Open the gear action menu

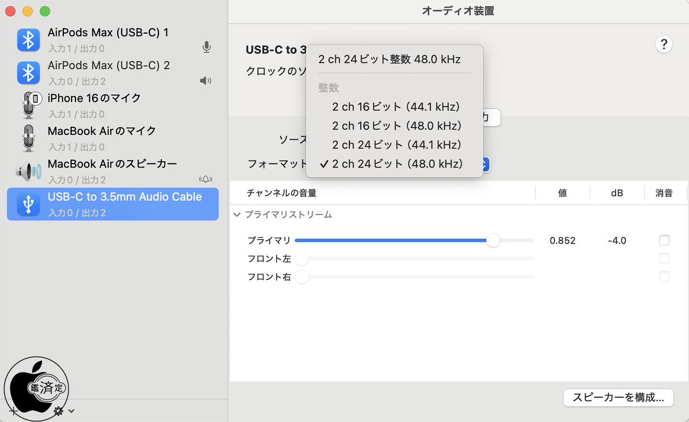click(x=58, y=411)
